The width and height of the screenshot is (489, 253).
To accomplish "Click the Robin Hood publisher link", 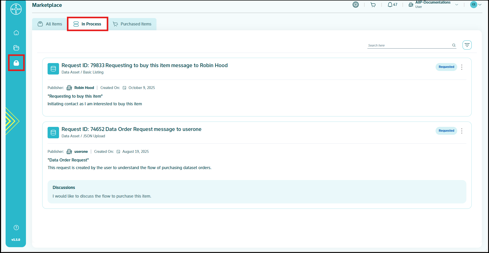I will point(84,88).
